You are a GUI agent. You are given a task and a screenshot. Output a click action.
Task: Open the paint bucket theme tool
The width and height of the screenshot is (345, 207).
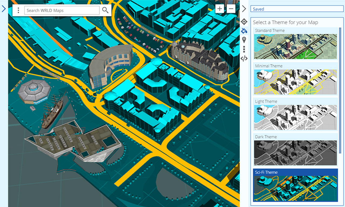click(244, 31)
